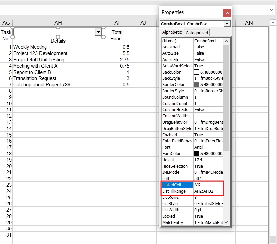Select column header AI
The width and height of the screenshot is (277, 244).
117,23
